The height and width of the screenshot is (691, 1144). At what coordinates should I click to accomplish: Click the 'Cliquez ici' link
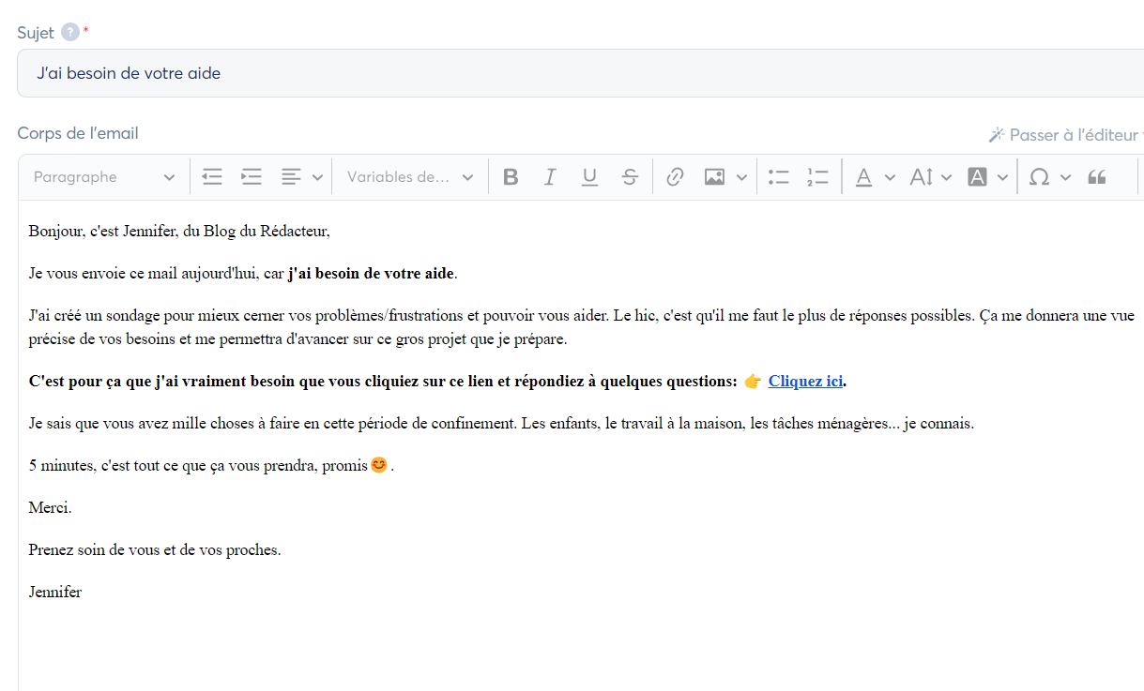(x=805, y=382)
